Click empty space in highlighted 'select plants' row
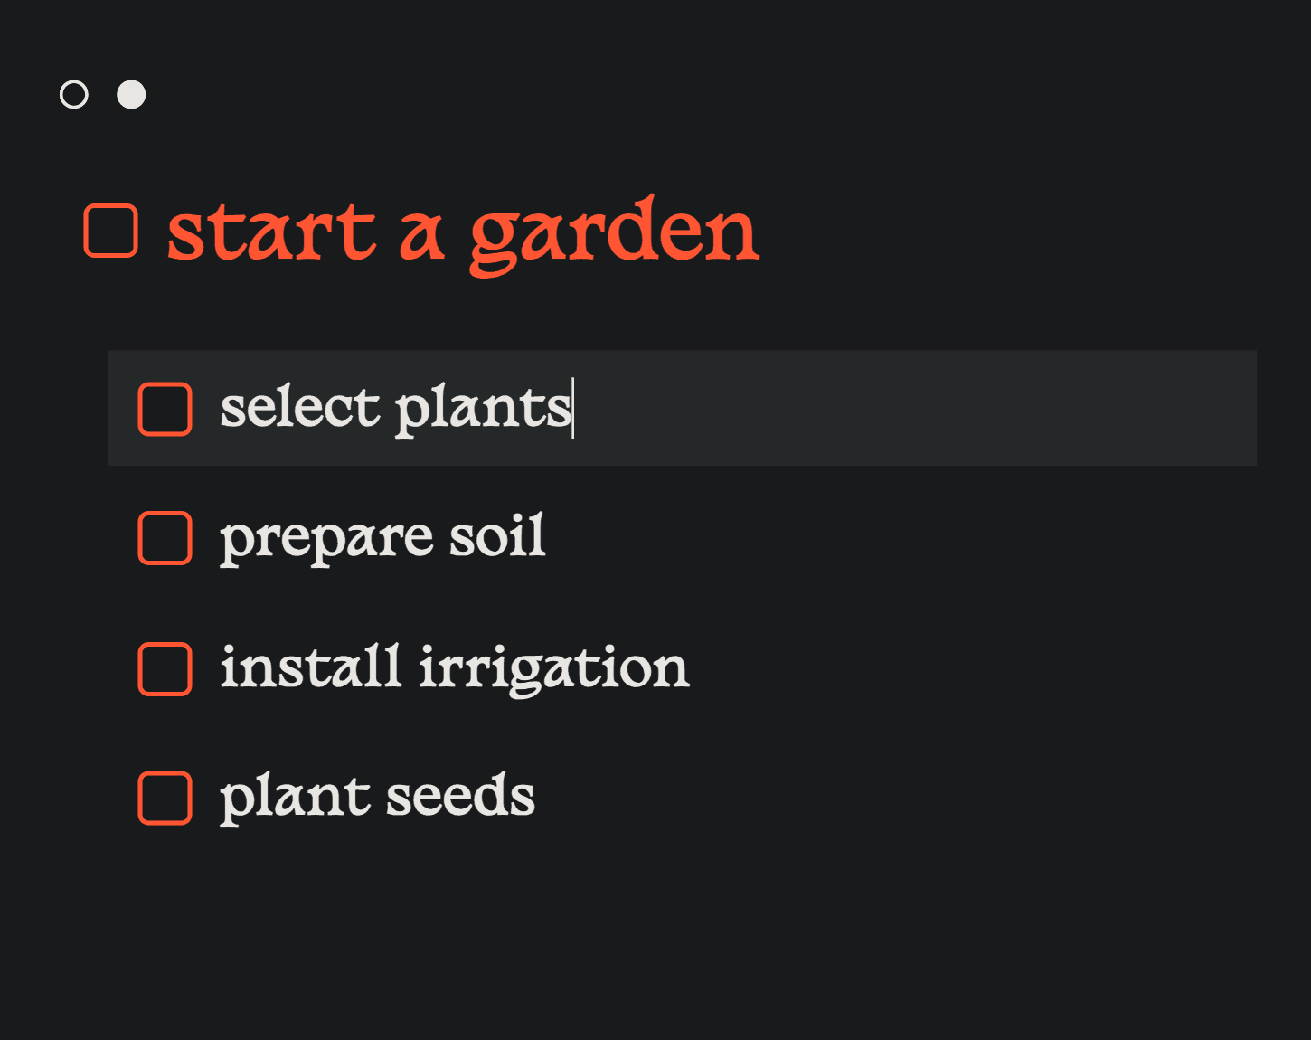The image size is (1311, 1040). click(x=913, y=408)
